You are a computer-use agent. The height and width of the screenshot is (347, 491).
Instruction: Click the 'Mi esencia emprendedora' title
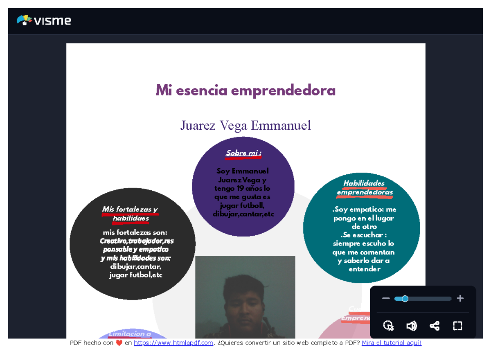(245, 91)
